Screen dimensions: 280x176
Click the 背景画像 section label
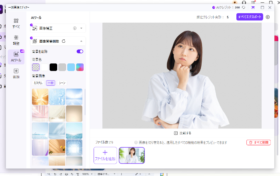pyautogui.click(x=38, y=76)
